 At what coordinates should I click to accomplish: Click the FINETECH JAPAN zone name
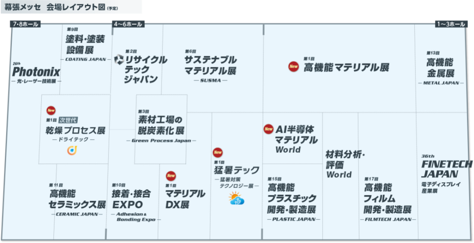pyautogui.click(x=447, y=169)
